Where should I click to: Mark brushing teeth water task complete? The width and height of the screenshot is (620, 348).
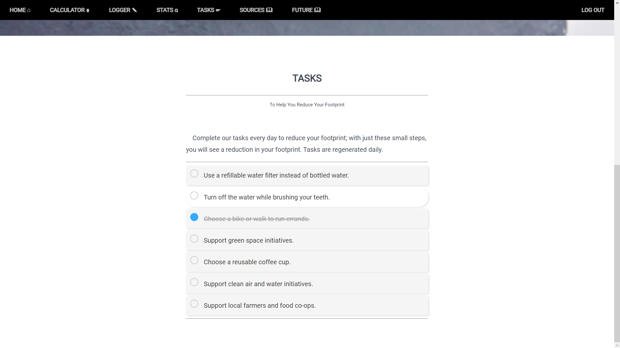tap(194, 196)
